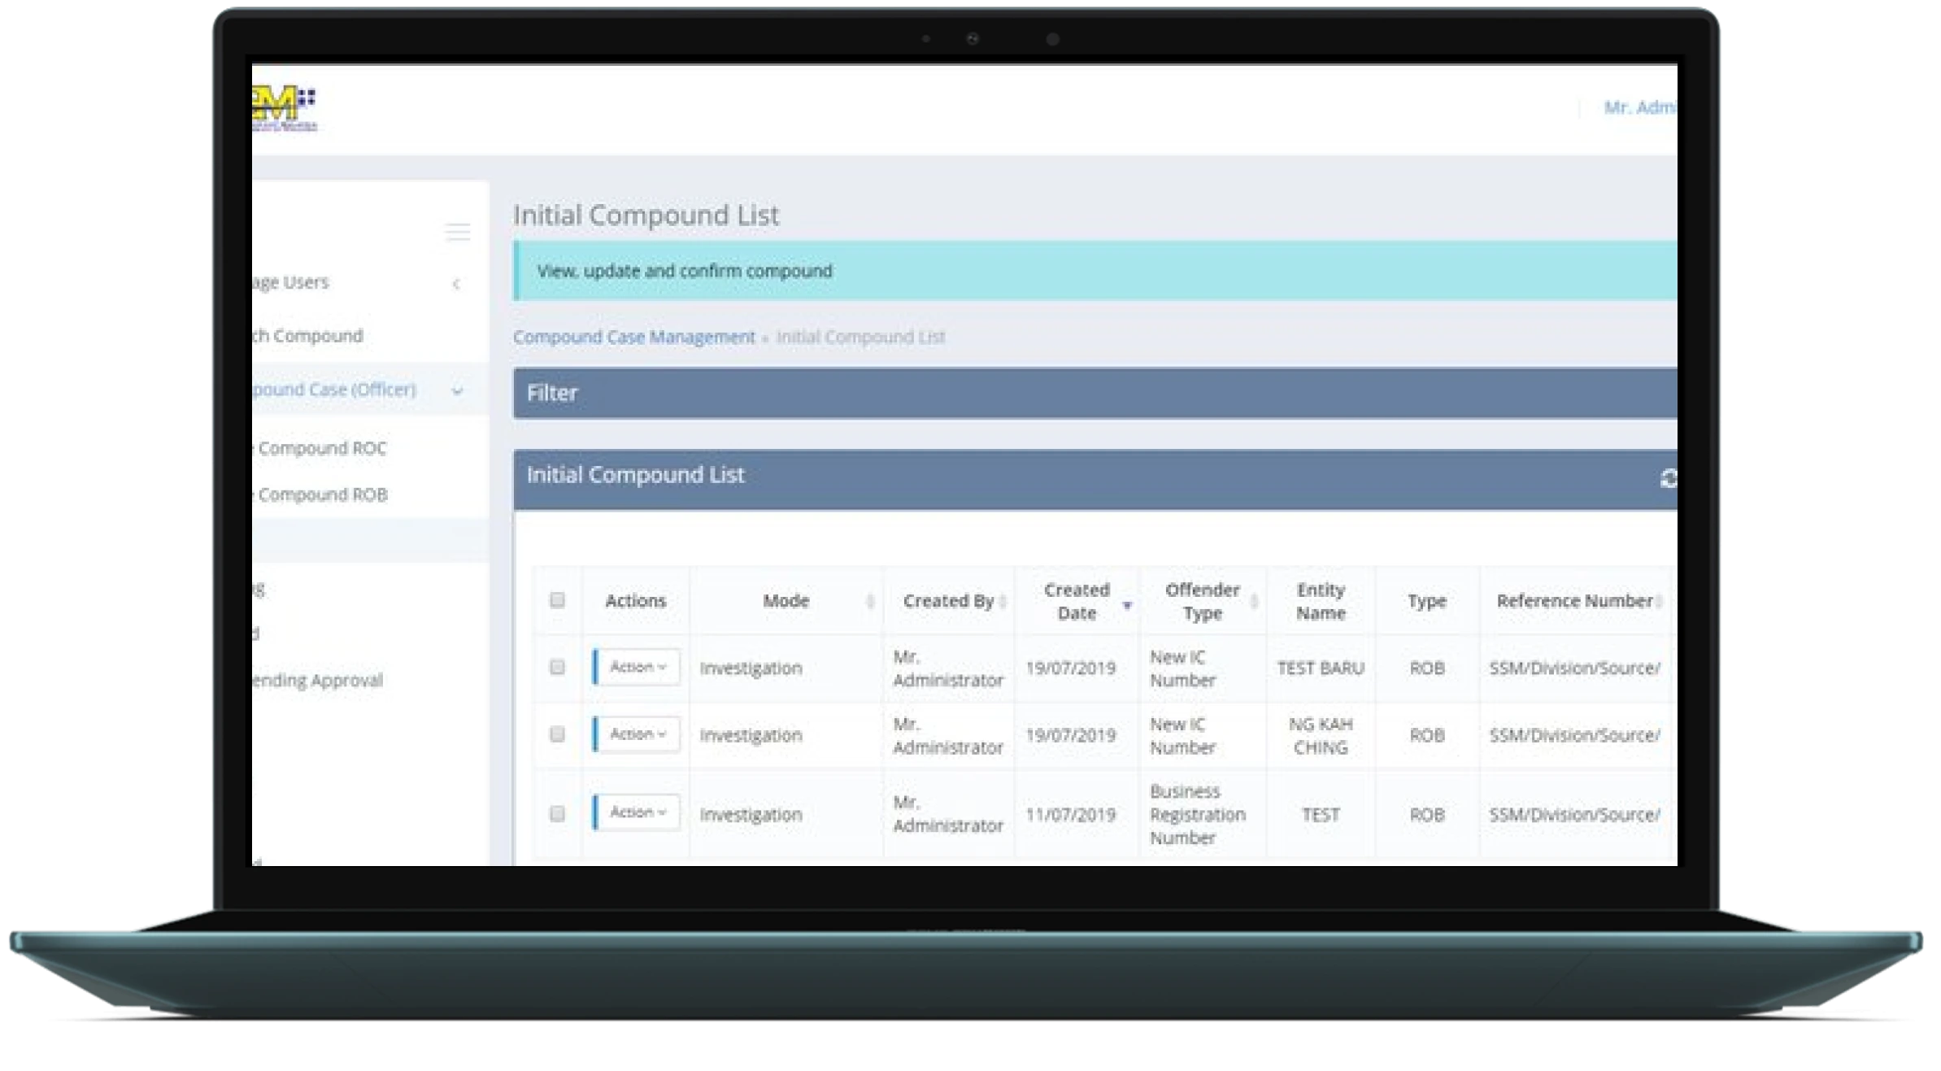Collapse the Compound Case (Officer) chevron
Image resolution: width=1941 pixels, height=1071 pixels.
pyautogui.click(x=458, y=391)
